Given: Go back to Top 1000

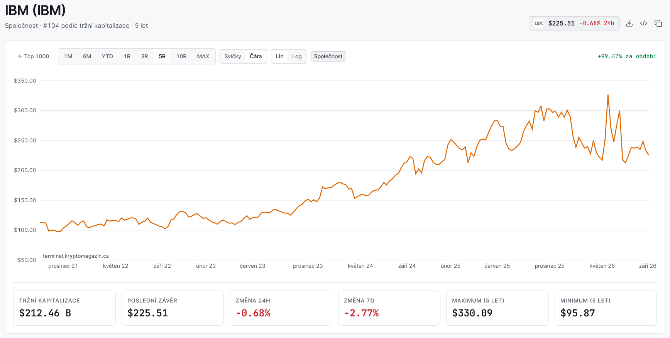Looking at the screenshot, I should click(34, 56).
